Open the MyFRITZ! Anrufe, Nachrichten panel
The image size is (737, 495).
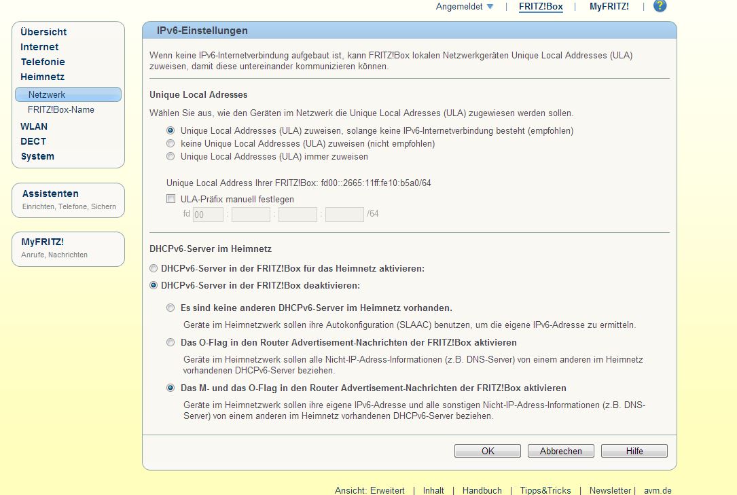pyautogui.click(x=68, y=249)
